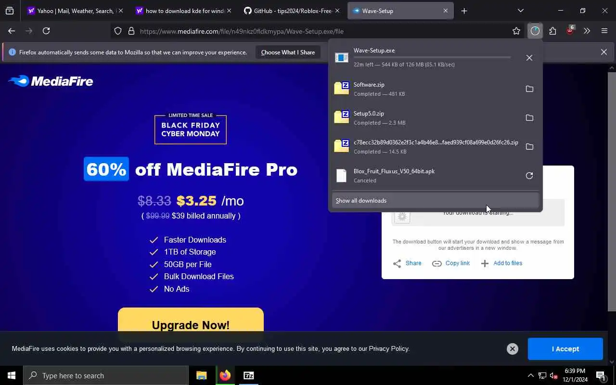Open the extensions puzzle icon
This screenshot has height=385, width=616.
click(x=552, y=31)
